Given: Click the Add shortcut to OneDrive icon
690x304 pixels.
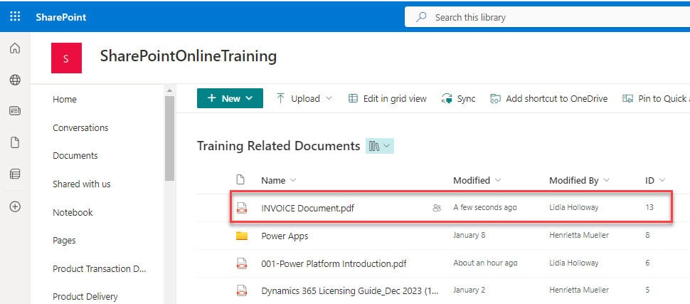Looking at the screenshot, I should [496, 98].
